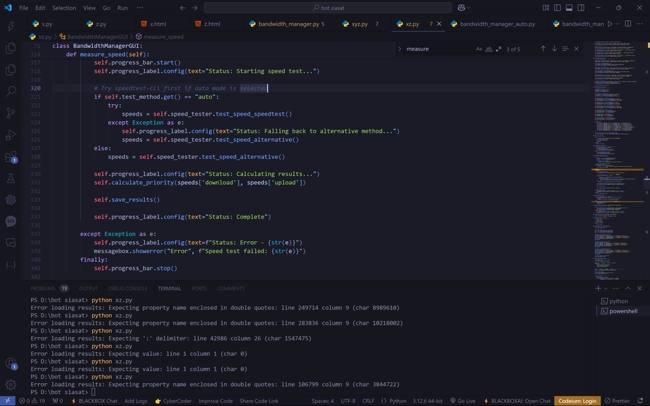Image resolution: width=650 pixels, height=406 pixels.
Task: Open the Search view in activity bar
Action: click(11, 91)
